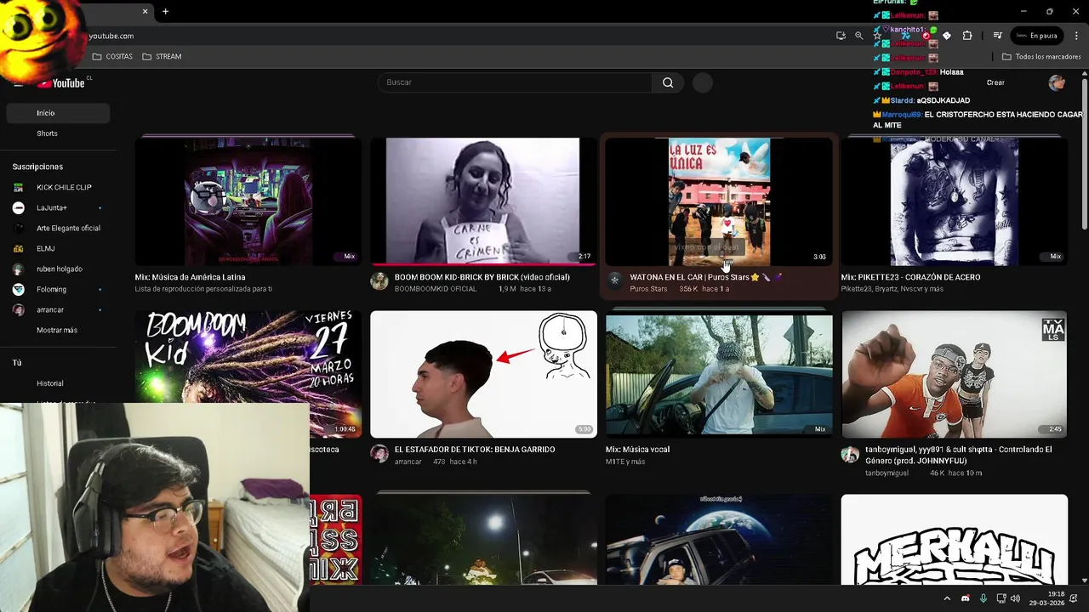1089x612 pixels.
Task: Click title 'WATONA EN EL CAR | Puros Stars'
Action: click(706, 277)
